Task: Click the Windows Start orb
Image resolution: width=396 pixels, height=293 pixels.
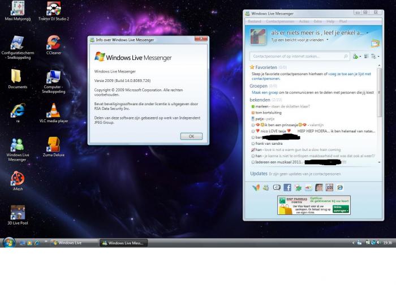Action: coord(9,243)
